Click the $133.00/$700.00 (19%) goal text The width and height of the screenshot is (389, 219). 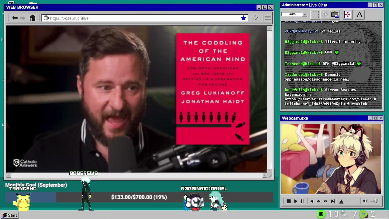click(139, 197)
